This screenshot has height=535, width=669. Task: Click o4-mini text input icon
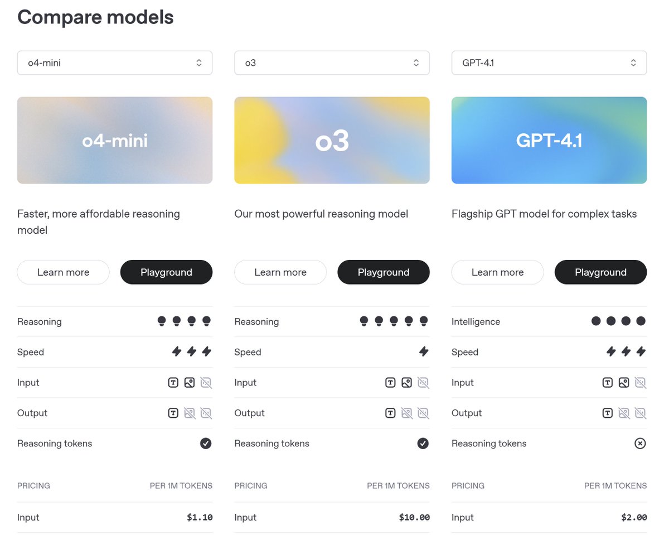tap(173, 383)
